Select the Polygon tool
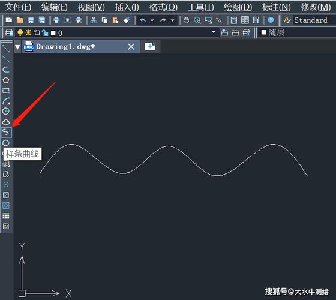This screenshot has width=336, height=300. point(6,80)
